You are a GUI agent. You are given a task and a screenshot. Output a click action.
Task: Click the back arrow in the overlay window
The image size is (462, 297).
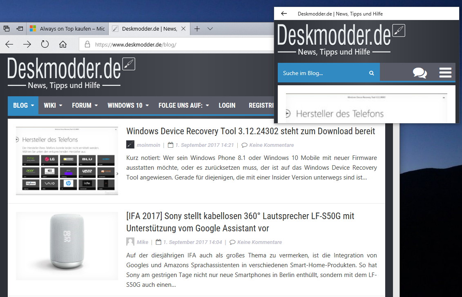[x=284, y=13]
